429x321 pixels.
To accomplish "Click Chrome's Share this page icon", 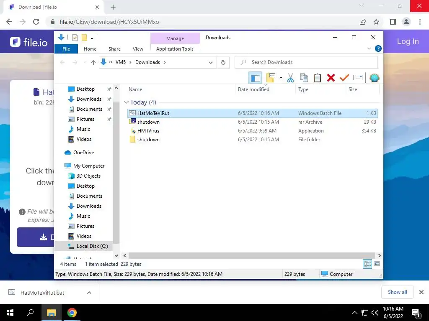I will (363, 22).
